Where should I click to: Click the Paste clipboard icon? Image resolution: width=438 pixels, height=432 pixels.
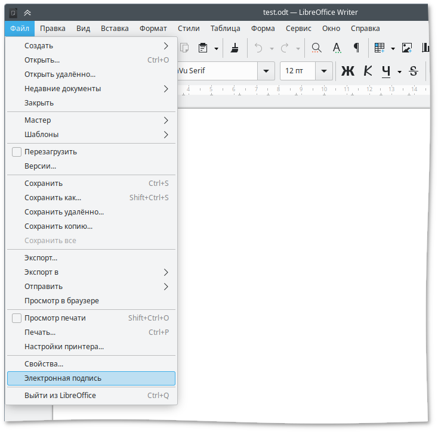pyautogui.click(x=203, y=48)
